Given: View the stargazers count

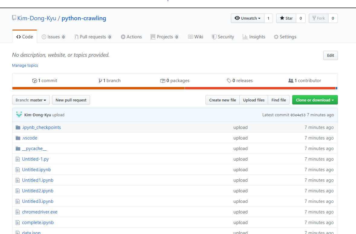Looking at the screenshot, I should [x=301, y=18].
